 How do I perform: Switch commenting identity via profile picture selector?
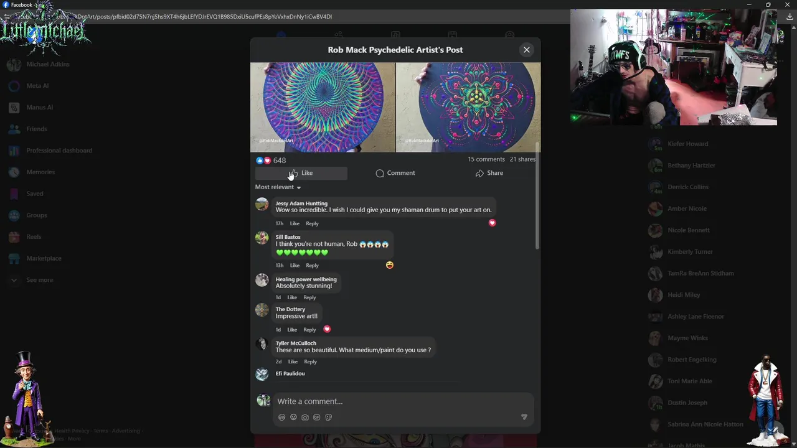tap(264, 401)
